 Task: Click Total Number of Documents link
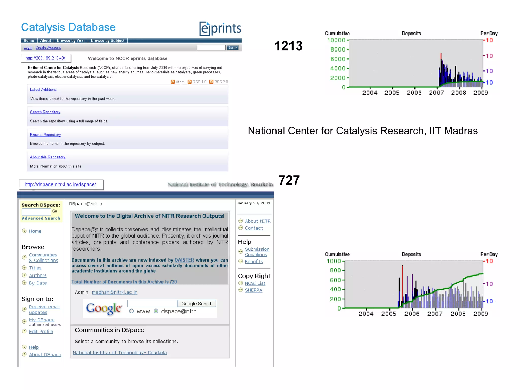pyautogui.click(x=124, y=282)
